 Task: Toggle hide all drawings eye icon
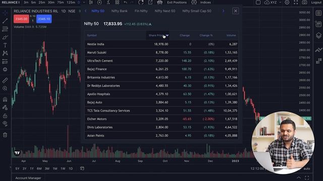5,124
